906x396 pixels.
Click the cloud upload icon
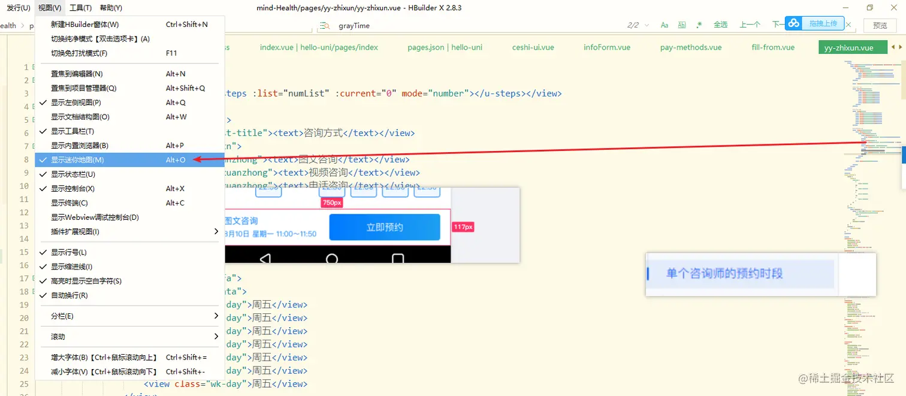794,23
